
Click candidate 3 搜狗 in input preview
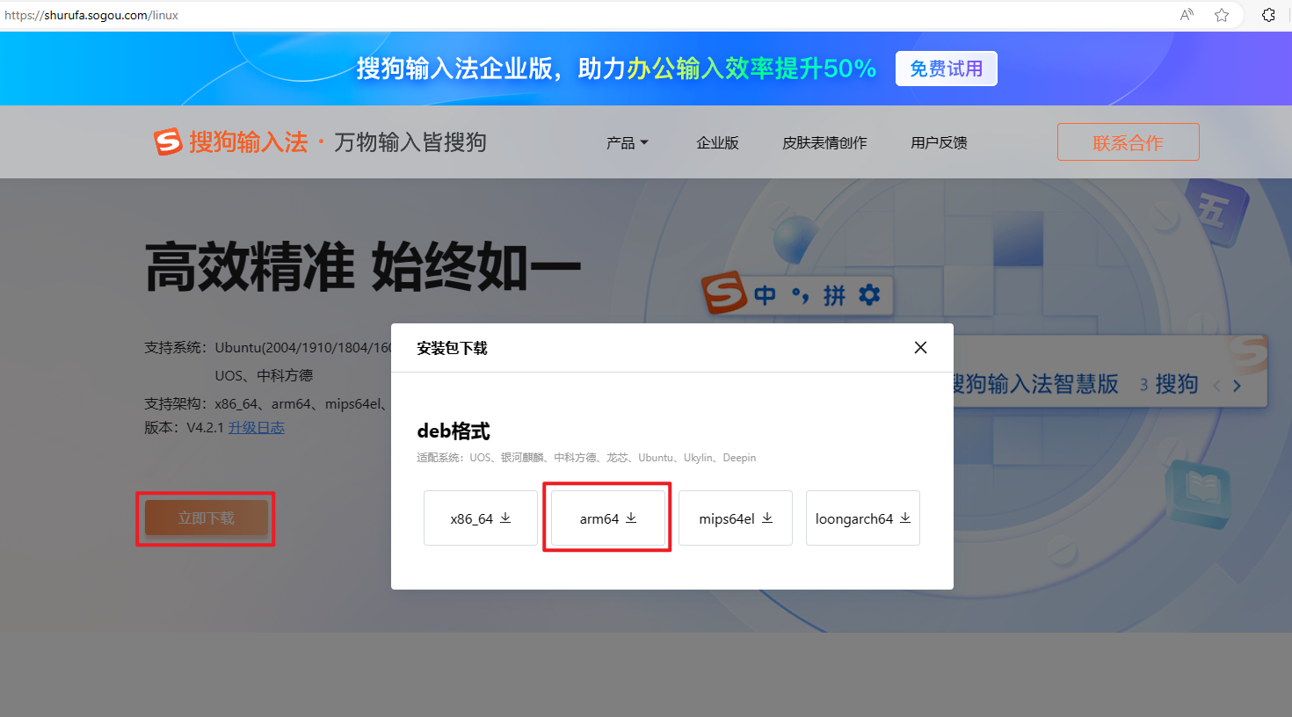click(1170, 384)
